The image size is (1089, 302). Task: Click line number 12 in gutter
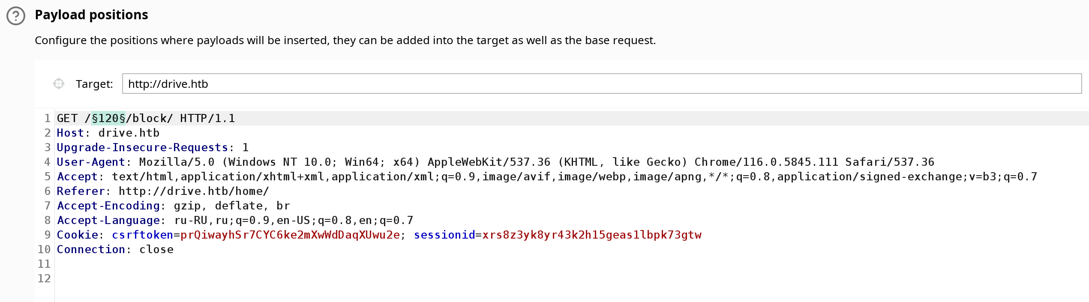click(x=44, y=278)
